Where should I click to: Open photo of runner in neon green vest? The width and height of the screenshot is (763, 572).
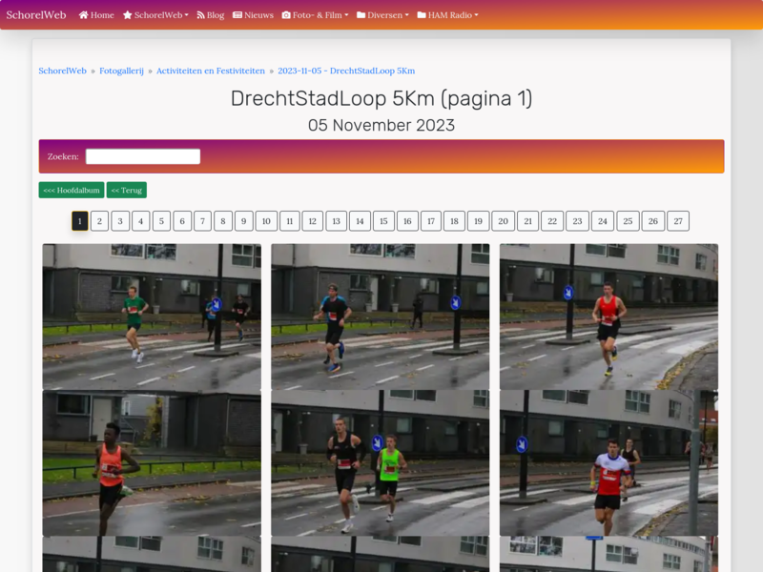click(380, 463)
